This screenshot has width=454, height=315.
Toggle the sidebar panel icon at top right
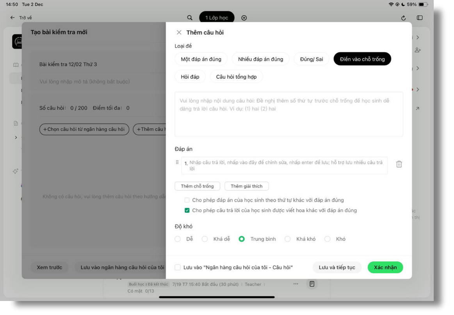click(x=420, y=18)
